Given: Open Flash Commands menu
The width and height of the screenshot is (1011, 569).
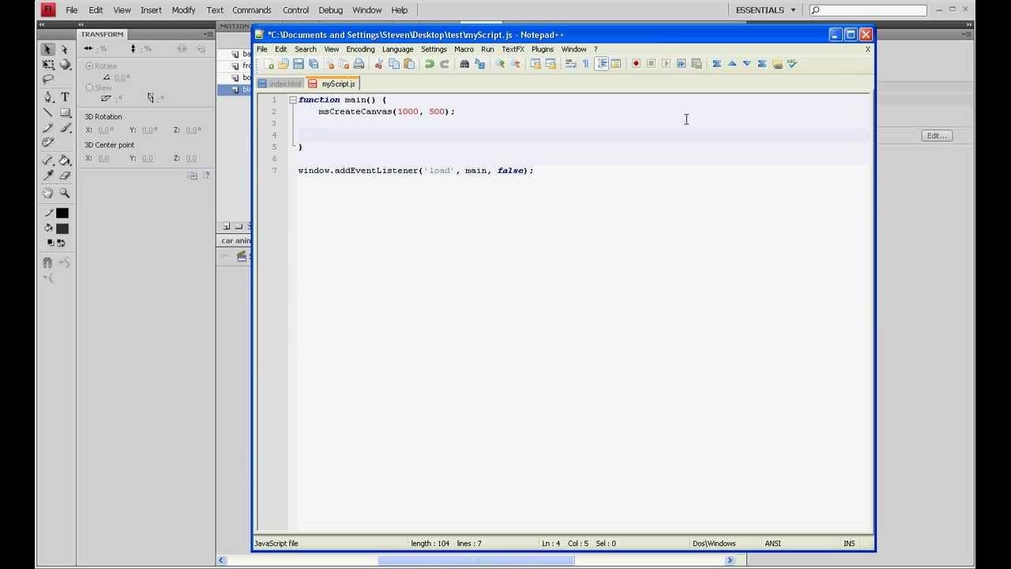Looking at the screenshot, I should pos(252,10).
